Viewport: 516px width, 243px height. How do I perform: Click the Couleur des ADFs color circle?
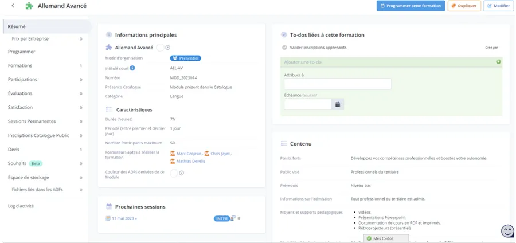click(x=174, y=173)
